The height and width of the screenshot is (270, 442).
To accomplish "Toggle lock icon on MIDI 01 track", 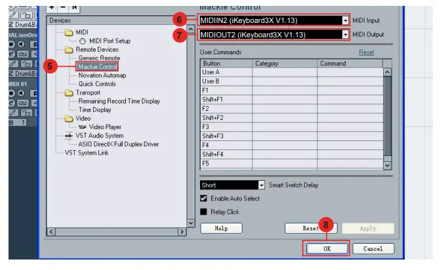I will pyautogui.click(x=26, y=113).
